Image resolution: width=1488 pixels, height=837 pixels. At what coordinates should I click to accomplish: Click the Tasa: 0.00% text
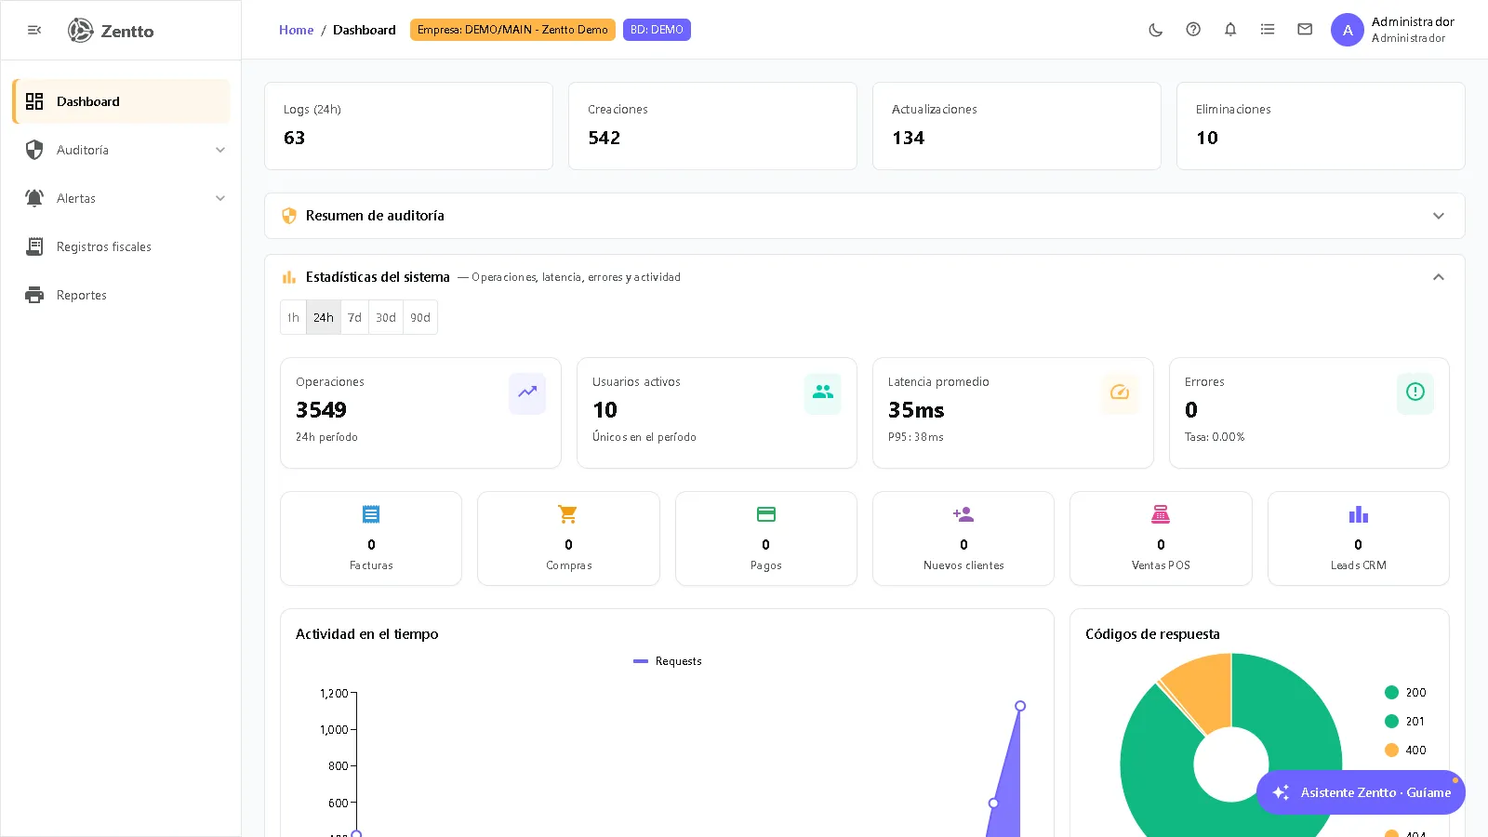point(1215,437)
